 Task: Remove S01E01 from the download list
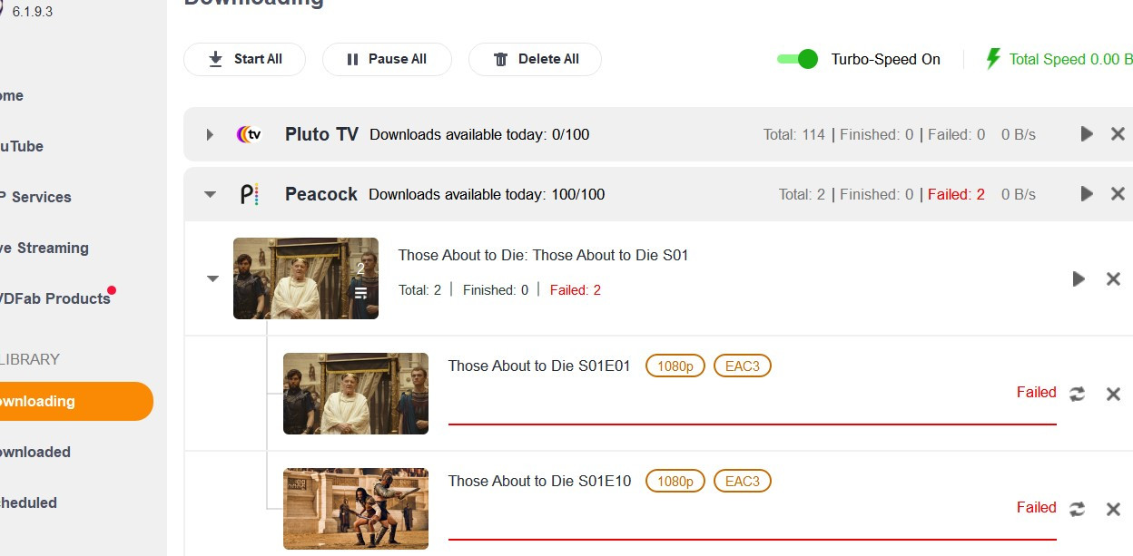[x=1113, y=394]
